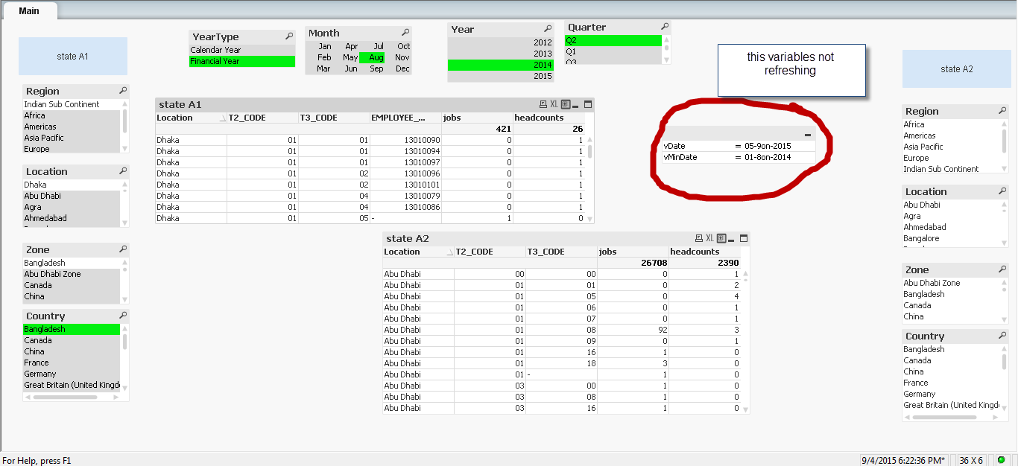Viewport: 1018px width, 466px height.
Task: Select Dec in Month list
Action: pyautogui.click(x=398, y=68)
